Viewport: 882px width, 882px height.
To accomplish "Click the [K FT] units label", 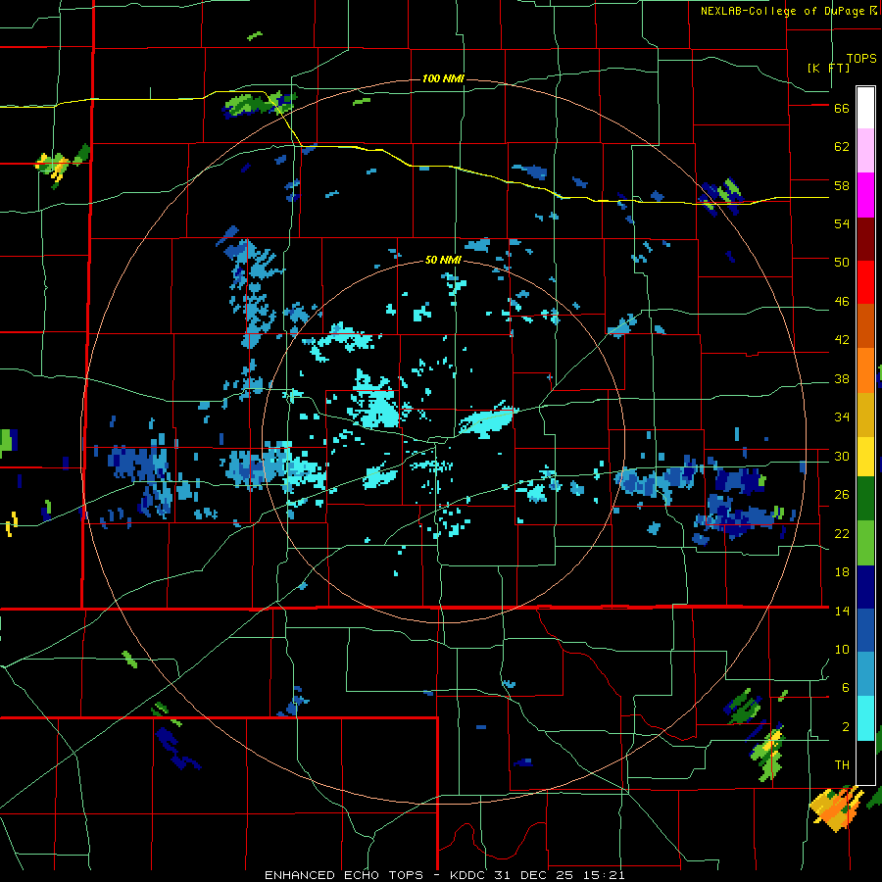I will pyautogui.click(x=828, y=68).
